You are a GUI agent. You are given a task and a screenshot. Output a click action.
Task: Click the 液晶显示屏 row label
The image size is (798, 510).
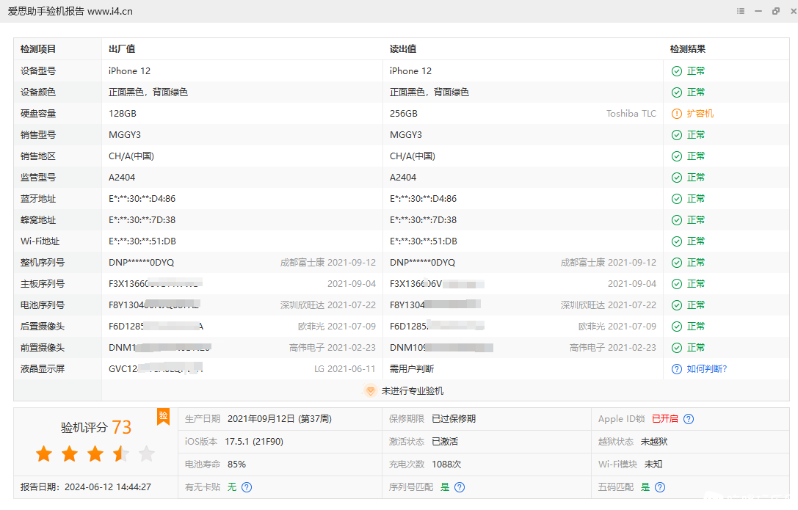coord(43,369)
